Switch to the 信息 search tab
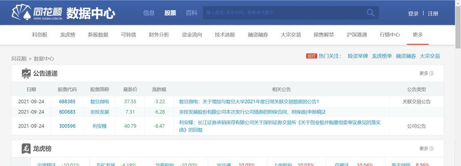The width and height of the screenshot is (461, 166). (149, 13)
